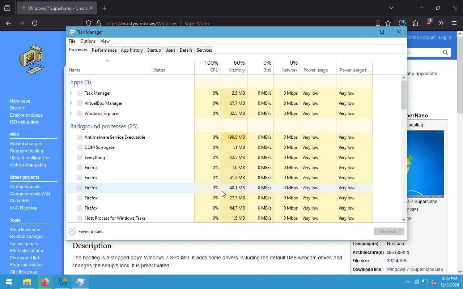The width and height of the screenshot is (463, 289).
Task: Sort processes by CPU column
Action: (x=208, y=66)
